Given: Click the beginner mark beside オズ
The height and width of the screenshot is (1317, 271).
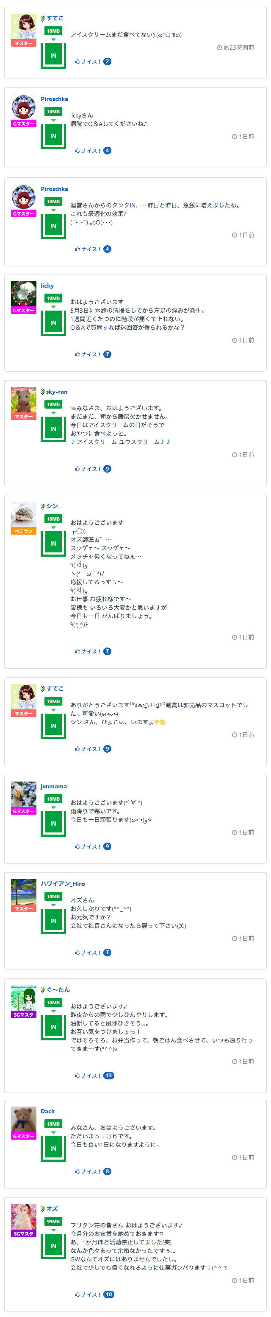Looking at the screenshot, I should (43, 1209).
